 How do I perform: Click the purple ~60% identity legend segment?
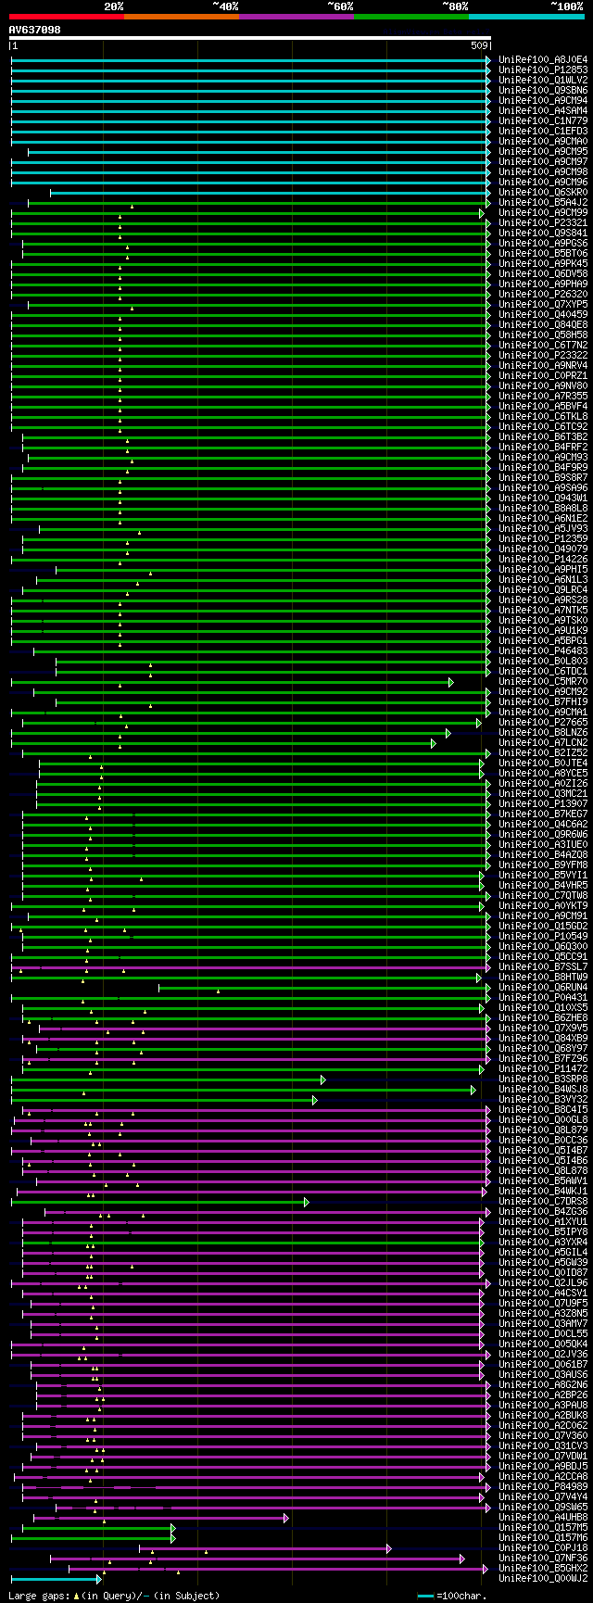coord(296,16)
